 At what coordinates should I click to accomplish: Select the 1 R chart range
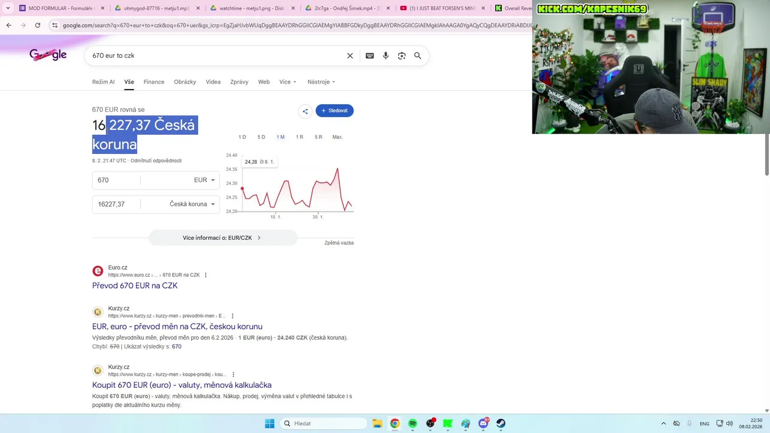[x=300, y=137]
